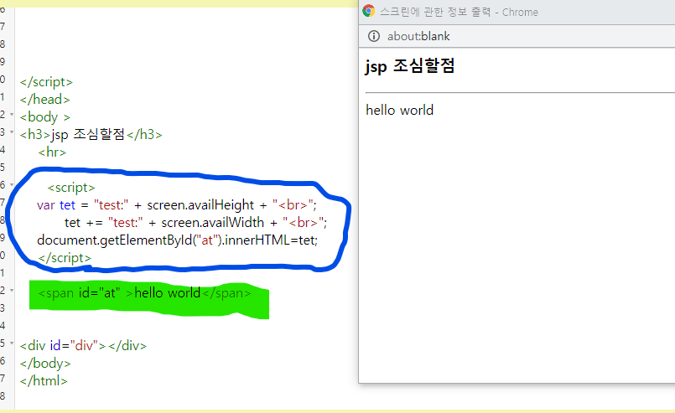
Task: Click the 'tet += "test:"' availWidth line
Action: (196, 223)
